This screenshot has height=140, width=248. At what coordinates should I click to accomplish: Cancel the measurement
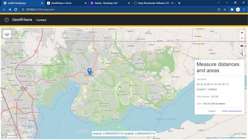212,111
